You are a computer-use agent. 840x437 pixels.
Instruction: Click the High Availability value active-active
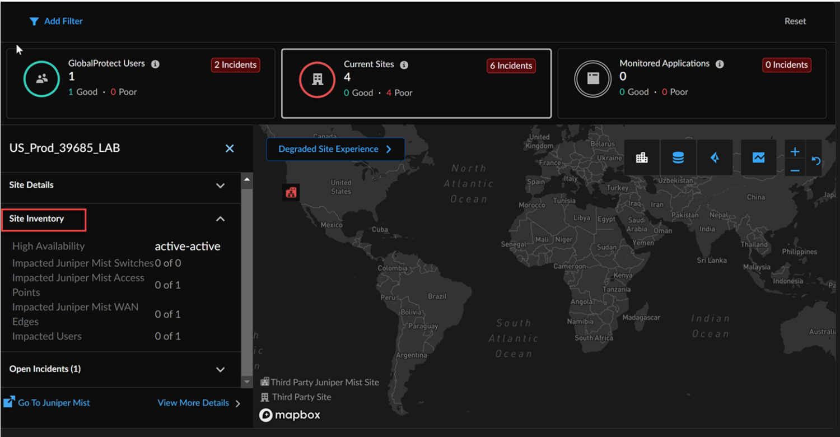tap(188, 247)
